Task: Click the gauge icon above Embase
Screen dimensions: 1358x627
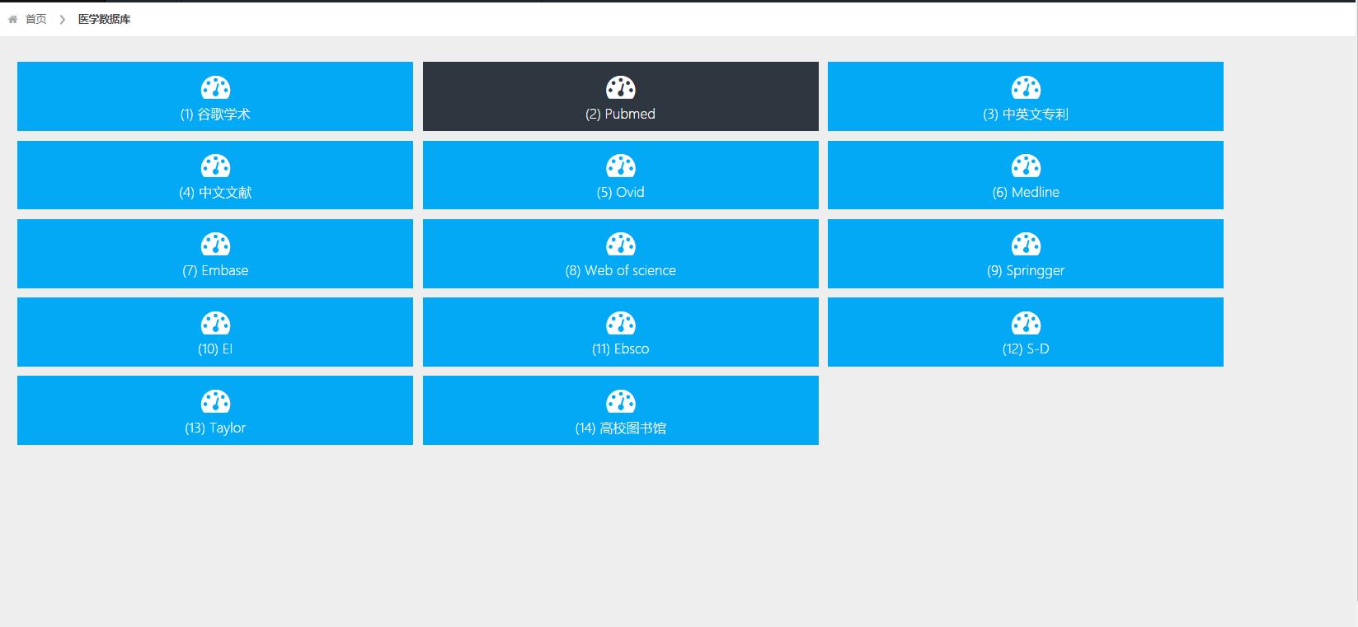Action: click(215, 244)
